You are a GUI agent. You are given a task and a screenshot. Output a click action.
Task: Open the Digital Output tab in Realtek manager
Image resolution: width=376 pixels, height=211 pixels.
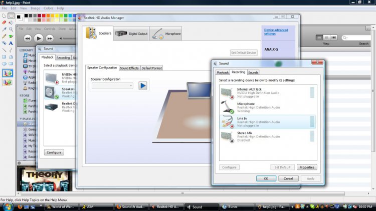[131, 33]
